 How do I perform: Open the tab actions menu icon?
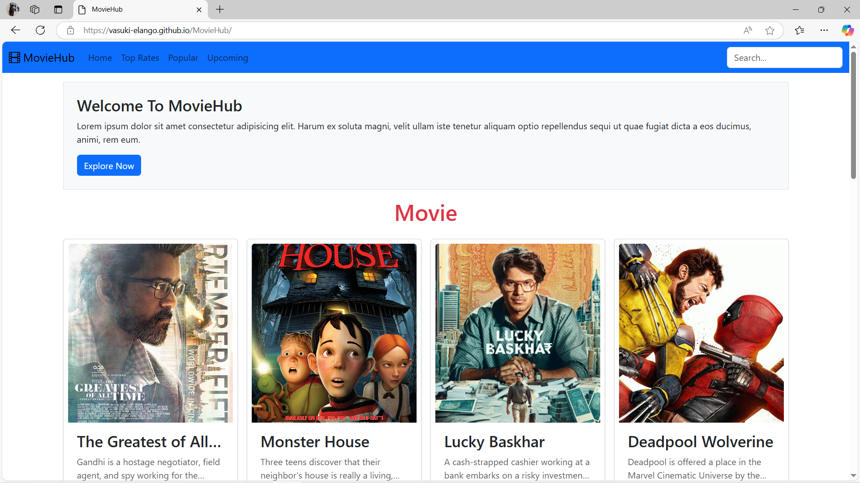(x=58, y=9)
